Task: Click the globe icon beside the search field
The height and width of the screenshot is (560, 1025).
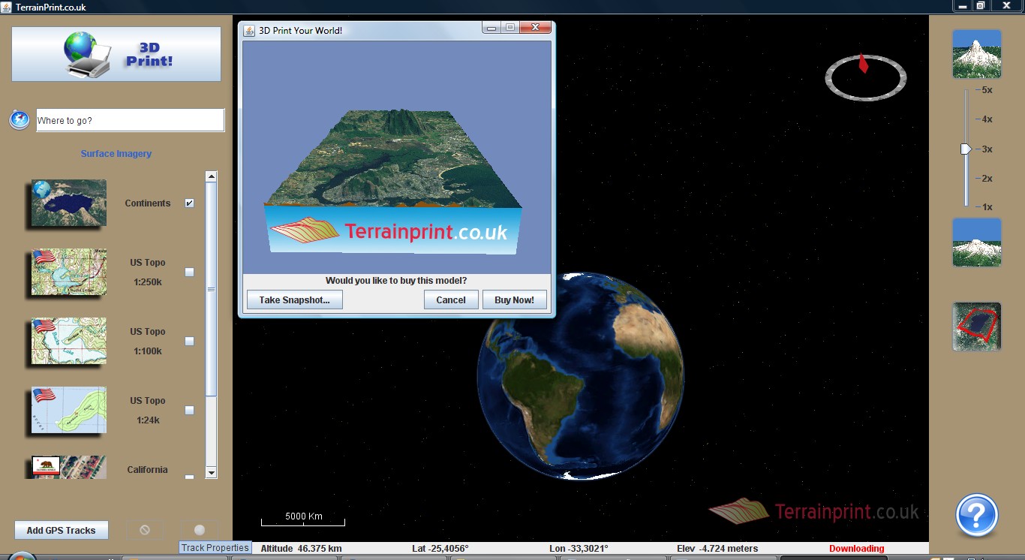Action: pos(20,120)
